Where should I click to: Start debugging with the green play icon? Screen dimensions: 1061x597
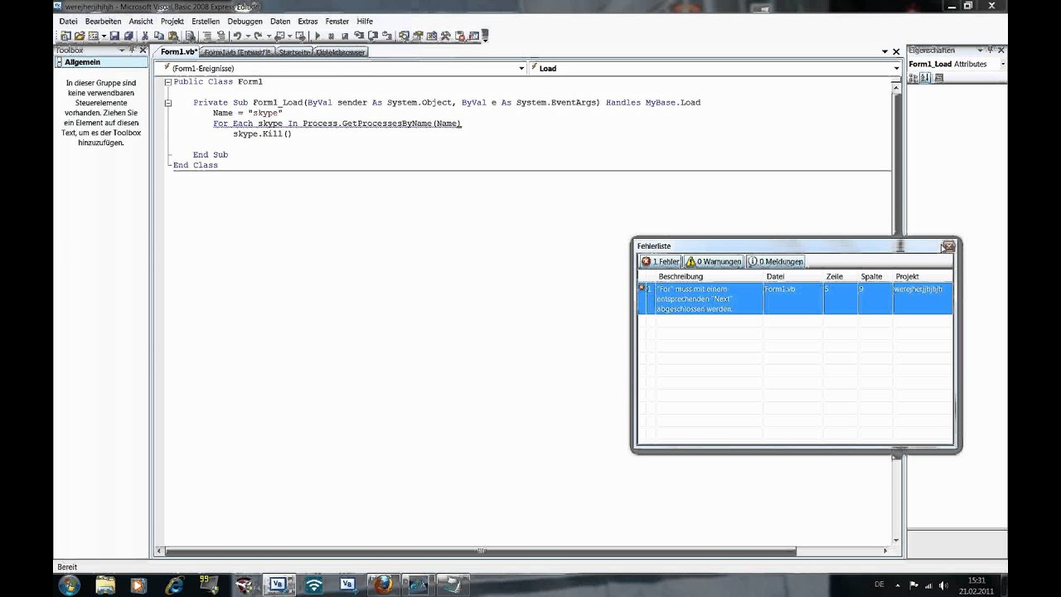point(317,36)
